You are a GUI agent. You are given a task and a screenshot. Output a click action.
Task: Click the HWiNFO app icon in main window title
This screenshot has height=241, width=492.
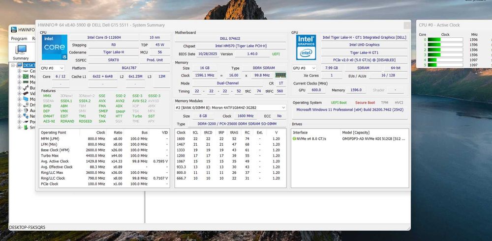point(13,29)
